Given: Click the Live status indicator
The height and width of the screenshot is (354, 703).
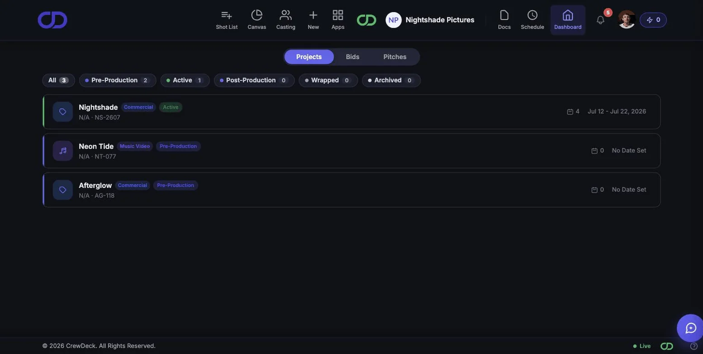Looking at the screenshot, I should click(642, 346).
